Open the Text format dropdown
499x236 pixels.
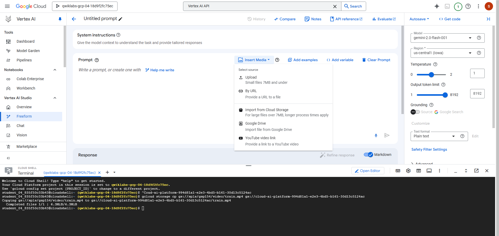[439, 136]
